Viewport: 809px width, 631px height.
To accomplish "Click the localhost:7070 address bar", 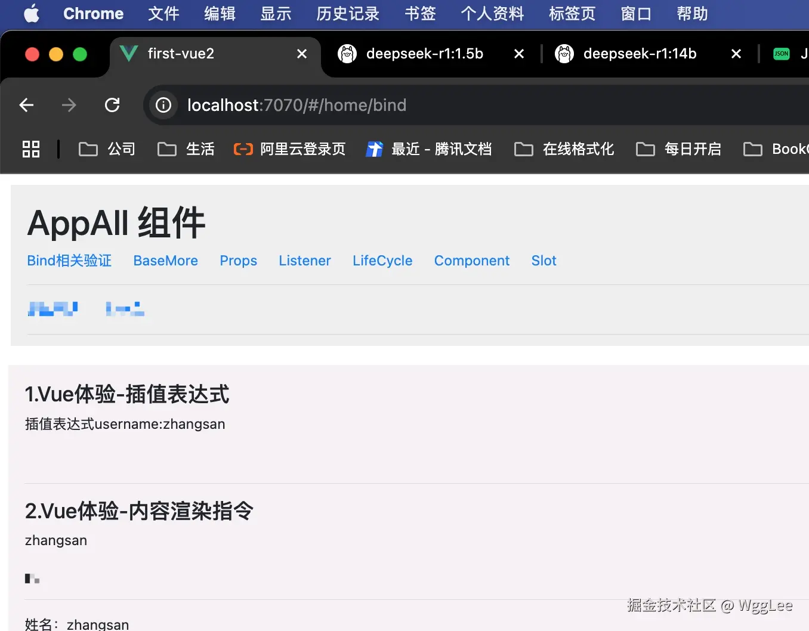I will [x=477, y=105].
